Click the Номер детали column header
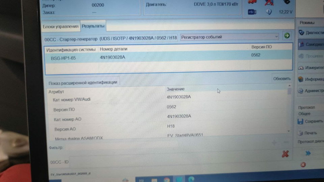 (x=113, y=49)
